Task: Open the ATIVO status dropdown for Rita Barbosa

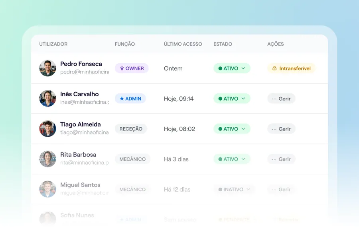Action: pos(232,159)
